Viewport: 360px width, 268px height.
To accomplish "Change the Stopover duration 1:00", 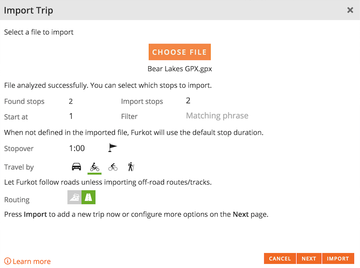I will tap(77, 148).
